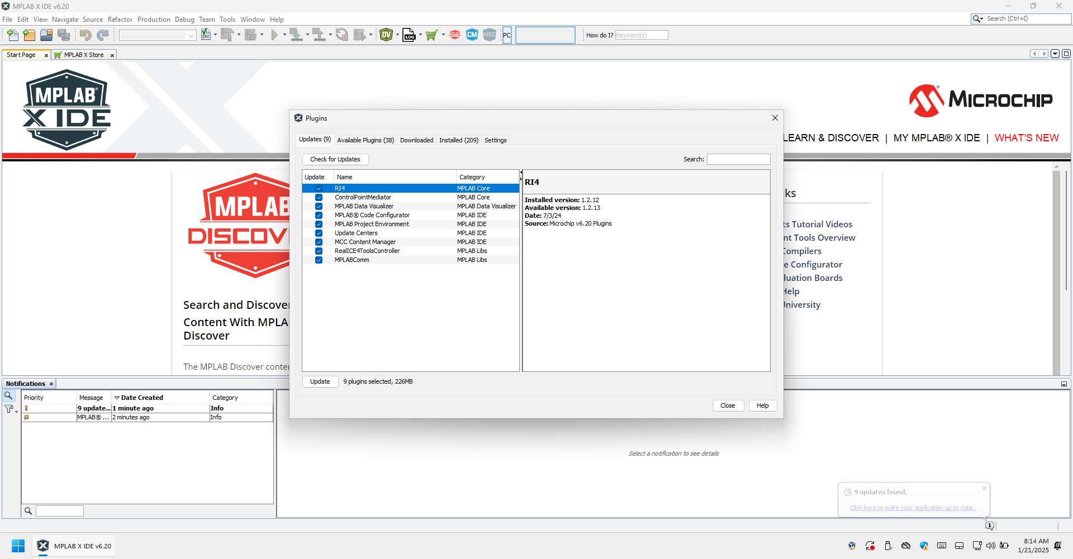The width and height of the screenshot is (1073, 559).
Task: Expand the Debug Project dropdown arrow
Action: pyautogui.click(x=371, y=35)
